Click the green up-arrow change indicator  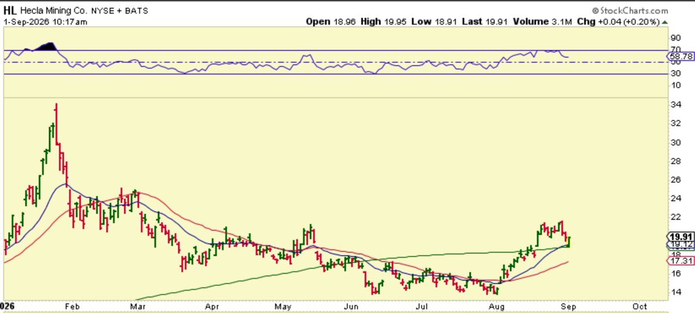[x=665, y=21]
